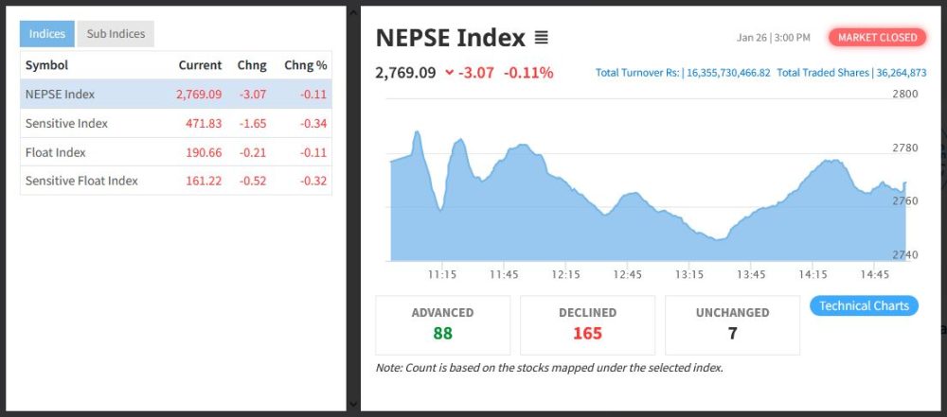Sort by the Current column header

200,65
